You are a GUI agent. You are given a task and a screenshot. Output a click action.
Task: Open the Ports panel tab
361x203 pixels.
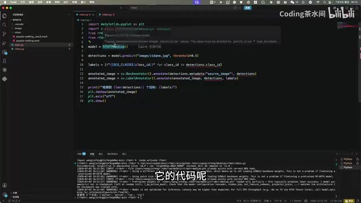coord(124,154)
